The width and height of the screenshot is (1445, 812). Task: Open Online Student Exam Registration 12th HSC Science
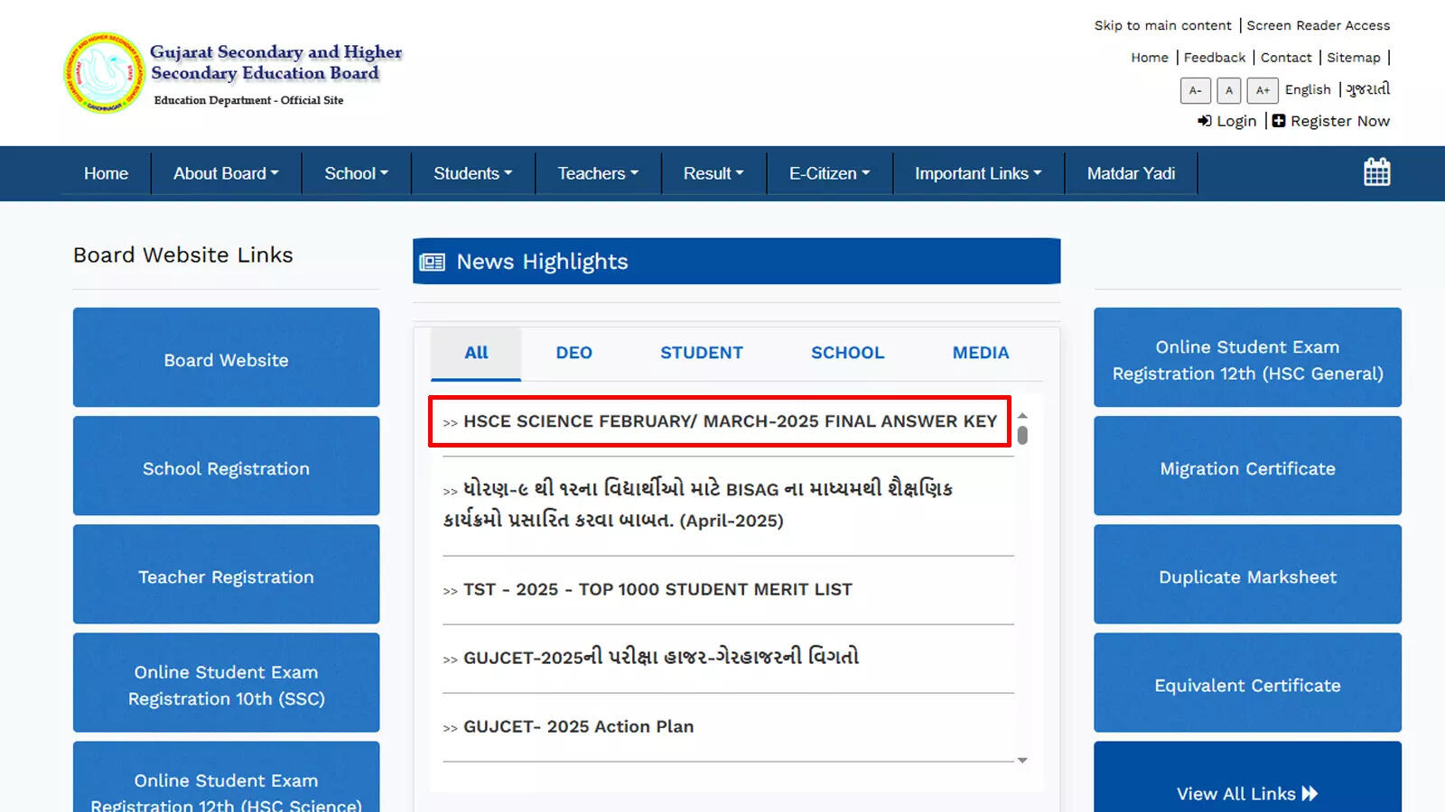coord(226,778)
